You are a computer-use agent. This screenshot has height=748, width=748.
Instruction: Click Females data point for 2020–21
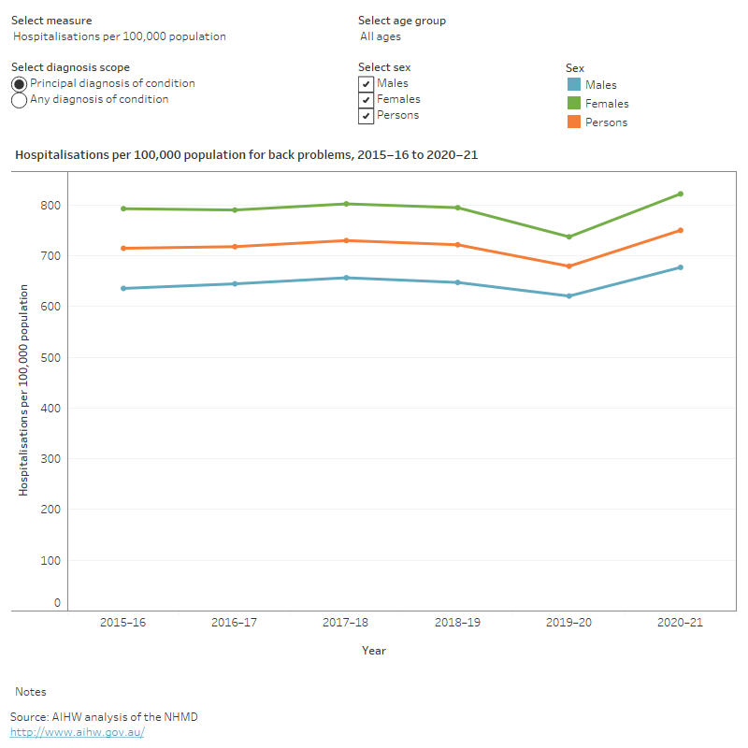[681, 194]
